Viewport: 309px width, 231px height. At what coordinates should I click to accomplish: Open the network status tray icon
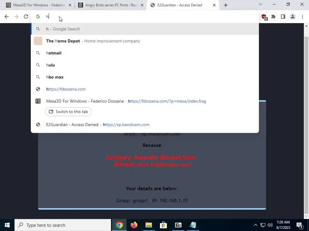coord(263,225)
